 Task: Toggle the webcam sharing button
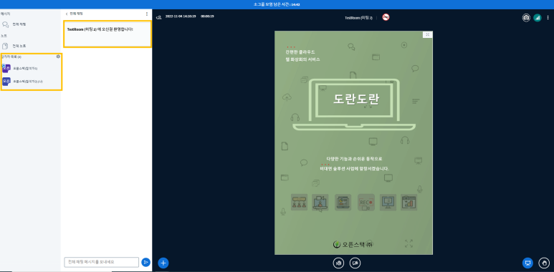355,263
